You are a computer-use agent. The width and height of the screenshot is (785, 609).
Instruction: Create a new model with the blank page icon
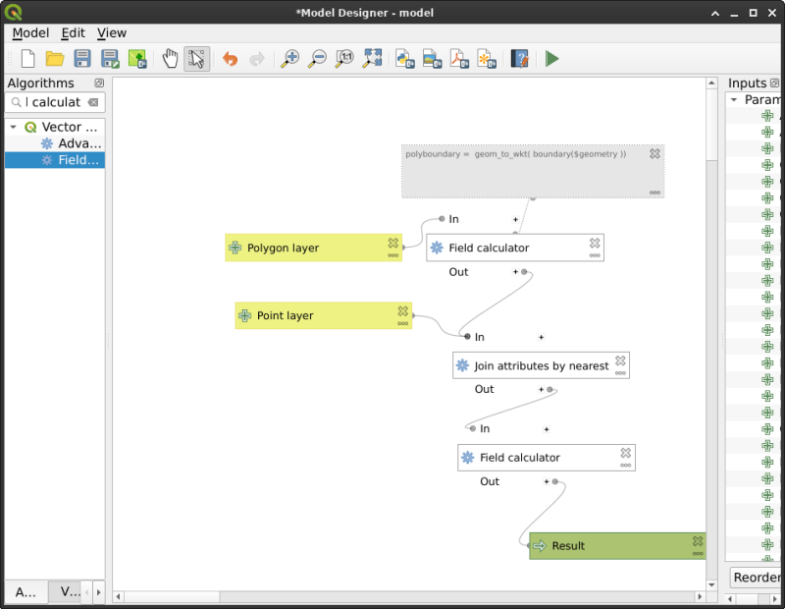(28, 59)
